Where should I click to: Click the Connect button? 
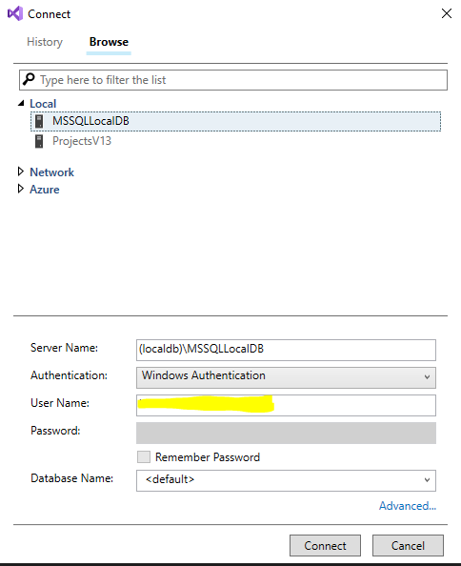[325, 545]
